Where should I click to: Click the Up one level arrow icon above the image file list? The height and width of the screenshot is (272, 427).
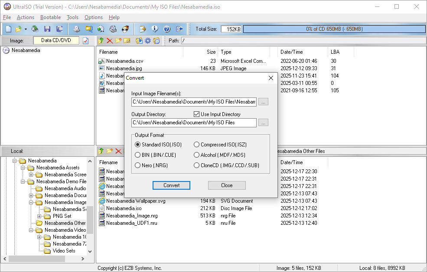click(101, 41)
